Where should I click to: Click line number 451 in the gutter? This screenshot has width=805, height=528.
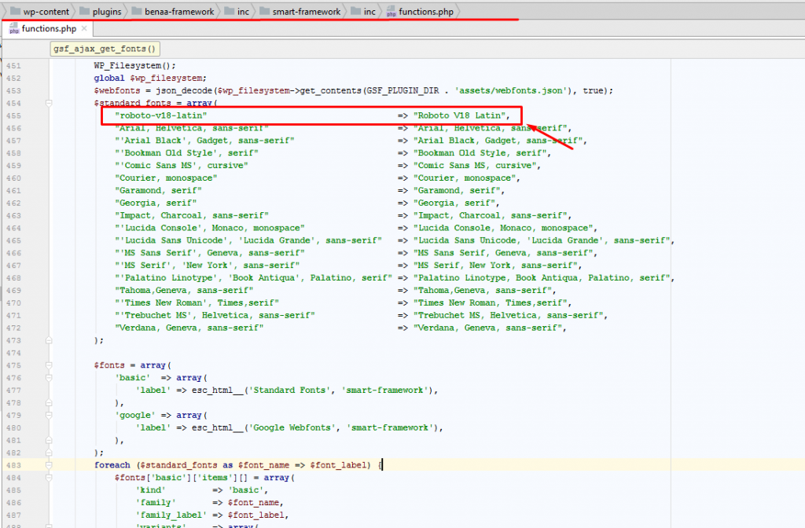pos(14,66)
